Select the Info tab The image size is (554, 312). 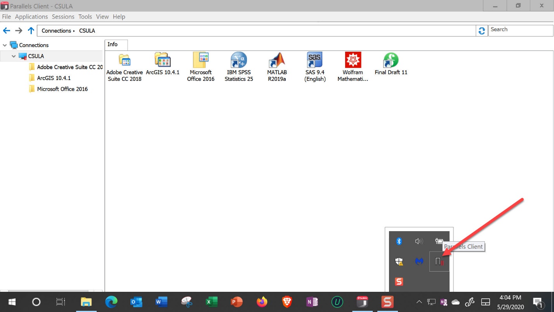pos(113,45)
